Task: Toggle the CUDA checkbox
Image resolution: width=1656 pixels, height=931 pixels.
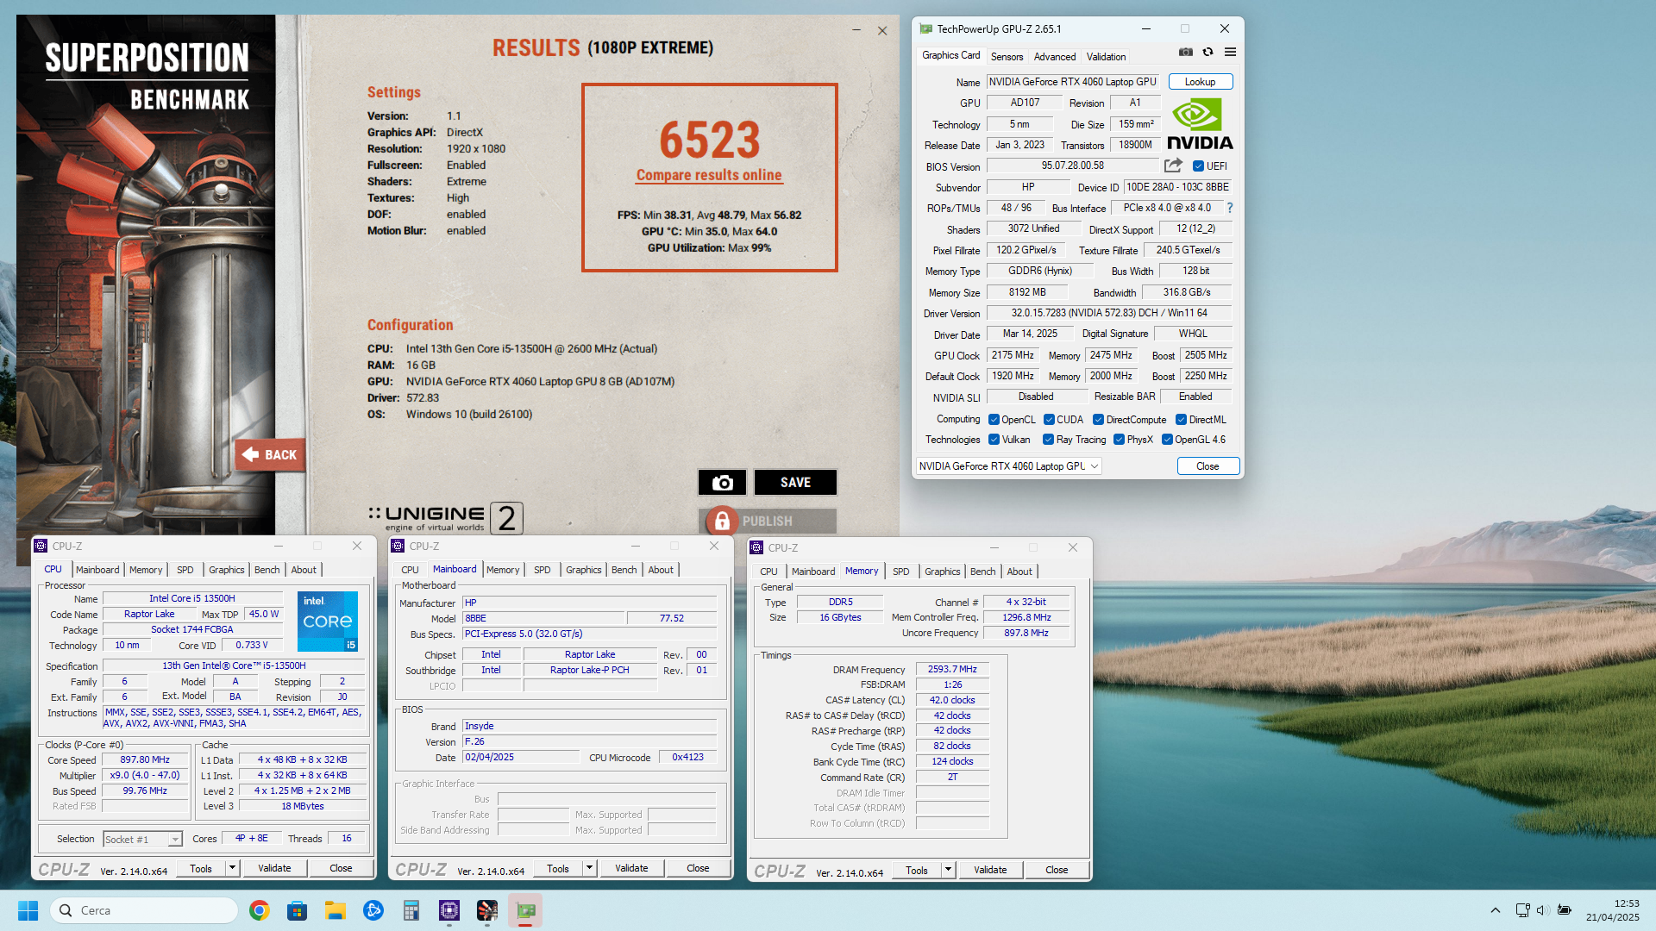Action: 1049,420
